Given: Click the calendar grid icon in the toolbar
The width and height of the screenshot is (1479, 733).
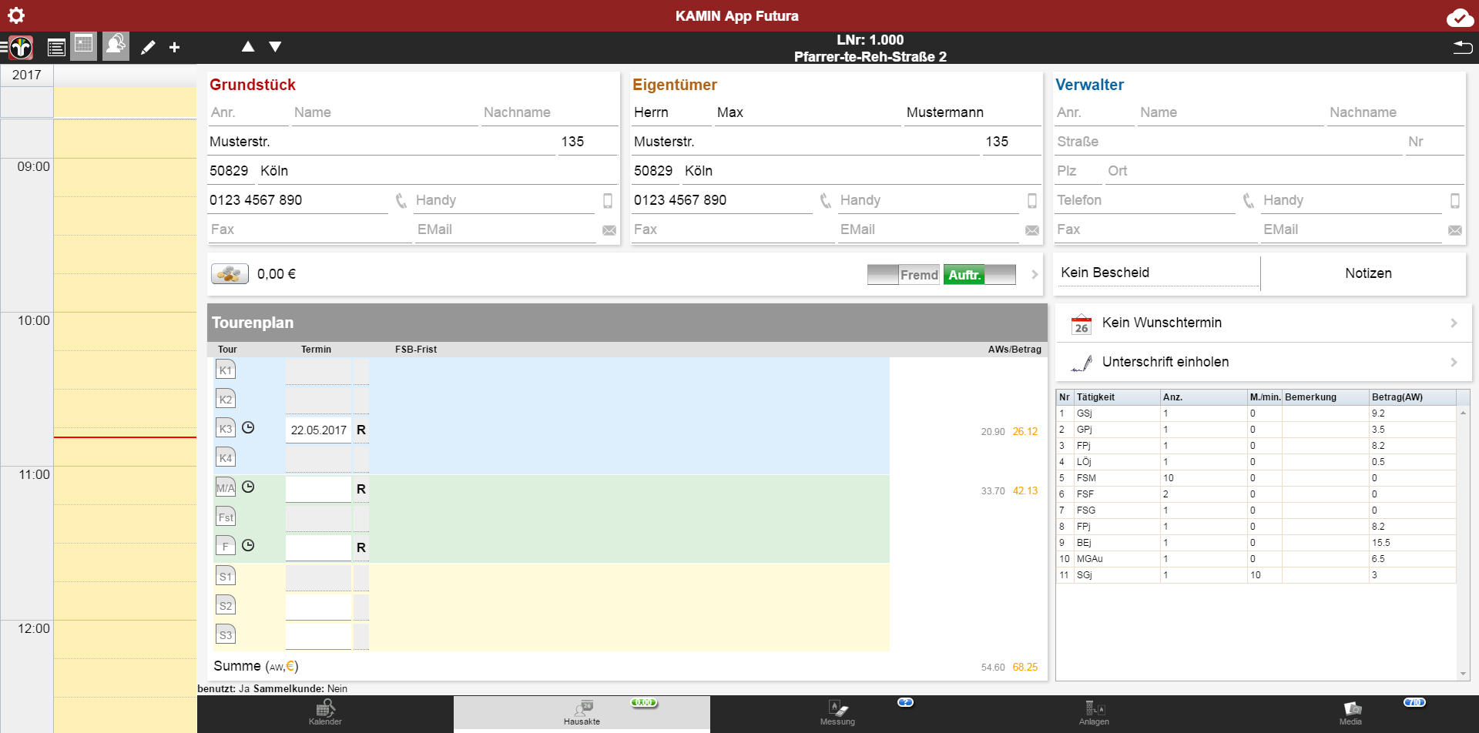Looking at the screenshot, I should [x=84, y=46].
